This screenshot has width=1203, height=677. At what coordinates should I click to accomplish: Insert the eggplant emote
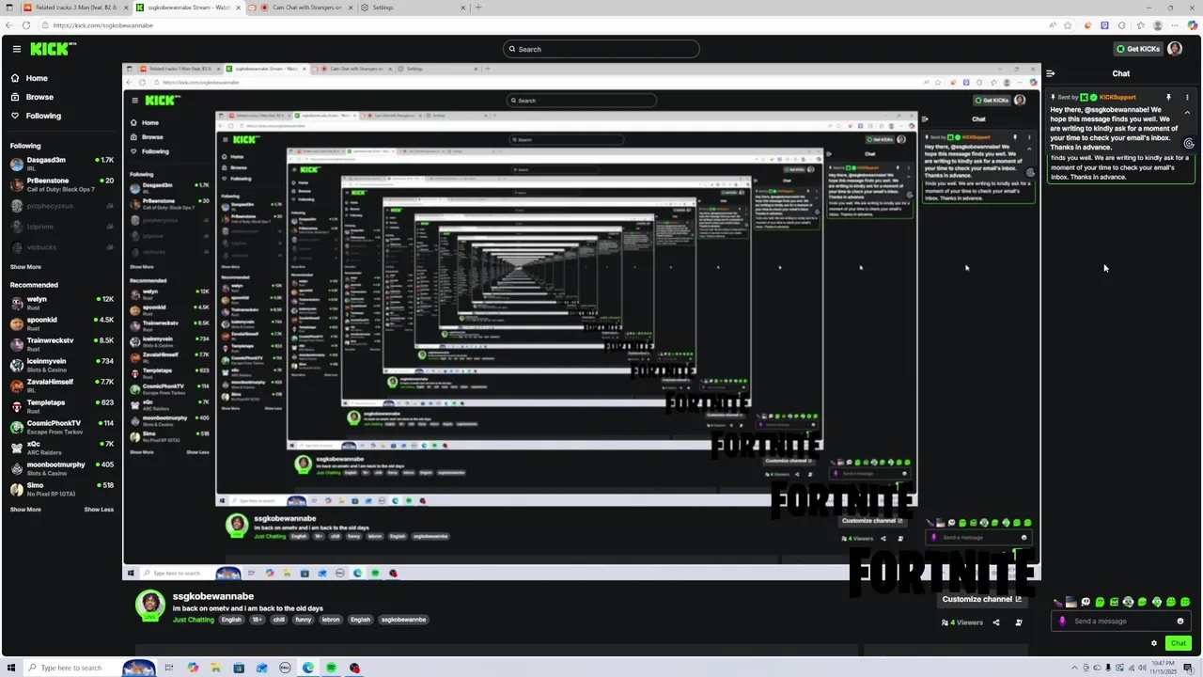click(x=1058, y=603)
